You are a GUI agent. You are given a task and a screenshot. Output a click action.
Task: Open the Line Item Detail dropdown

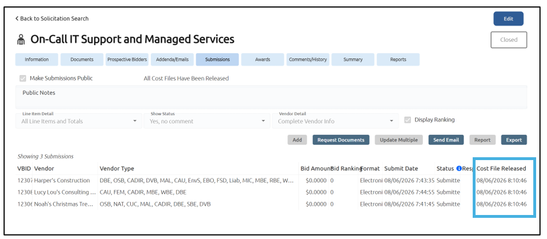[79, 121]
